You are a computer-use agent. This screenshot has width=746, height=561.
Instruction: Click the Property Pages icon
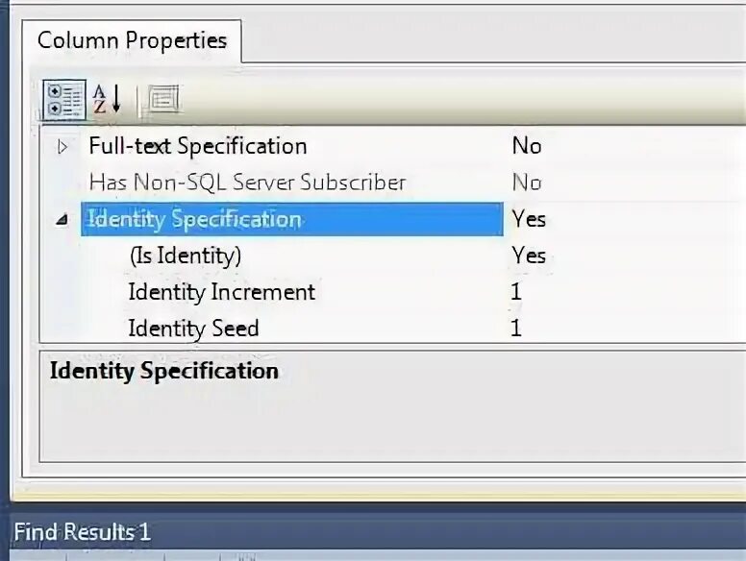(x=162, y=99)
